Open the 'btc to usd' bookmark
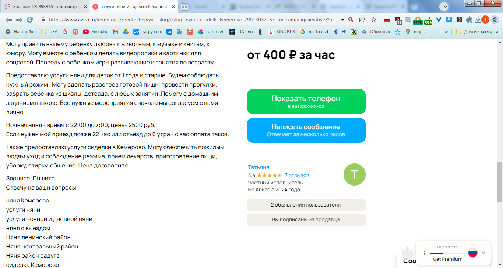The height and width of the screenshot is (268, 503). (x=314, y=32)
